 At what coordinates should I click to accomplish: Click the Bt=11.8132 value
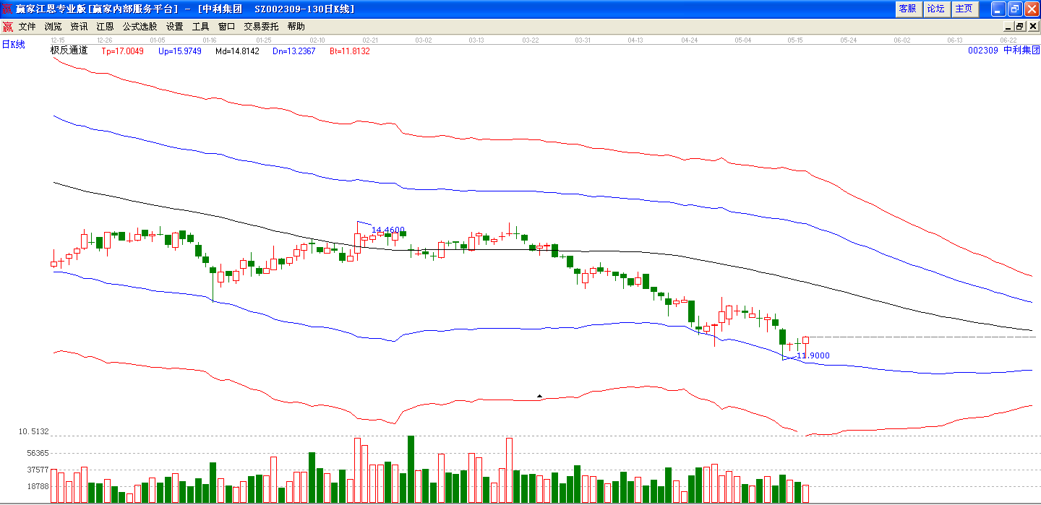(x=350, y=51)
